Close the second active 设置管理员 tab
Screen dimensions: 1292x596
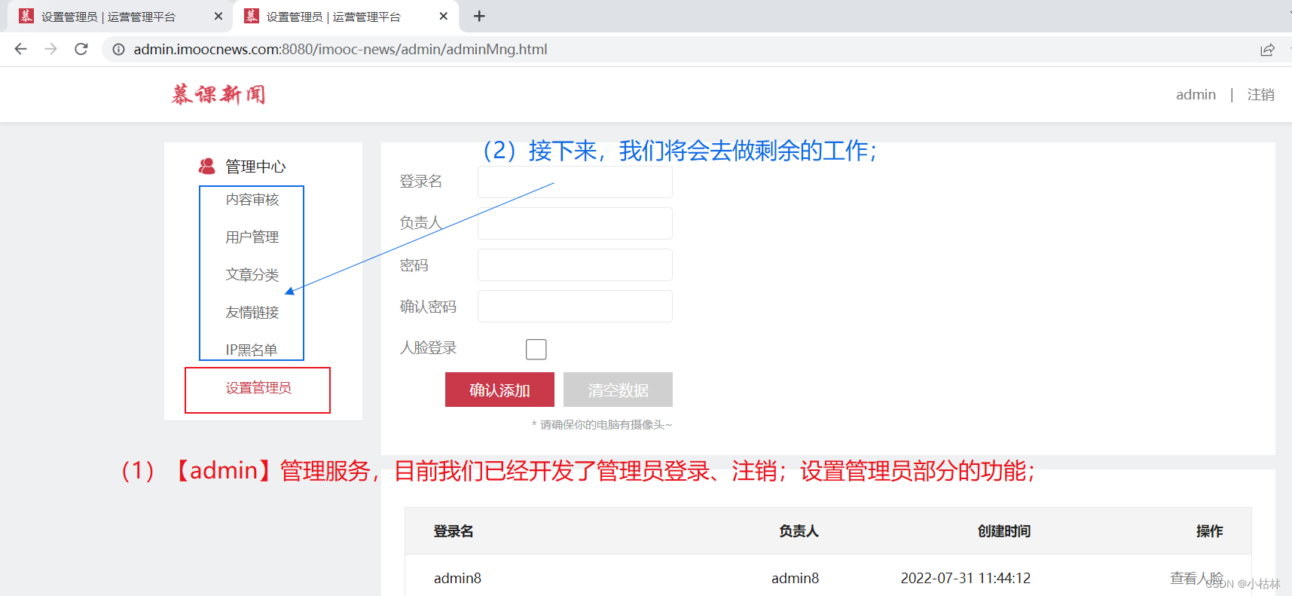444,16
